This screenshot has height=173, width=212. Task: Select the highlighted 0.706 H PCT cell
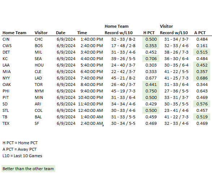(151, 59)
